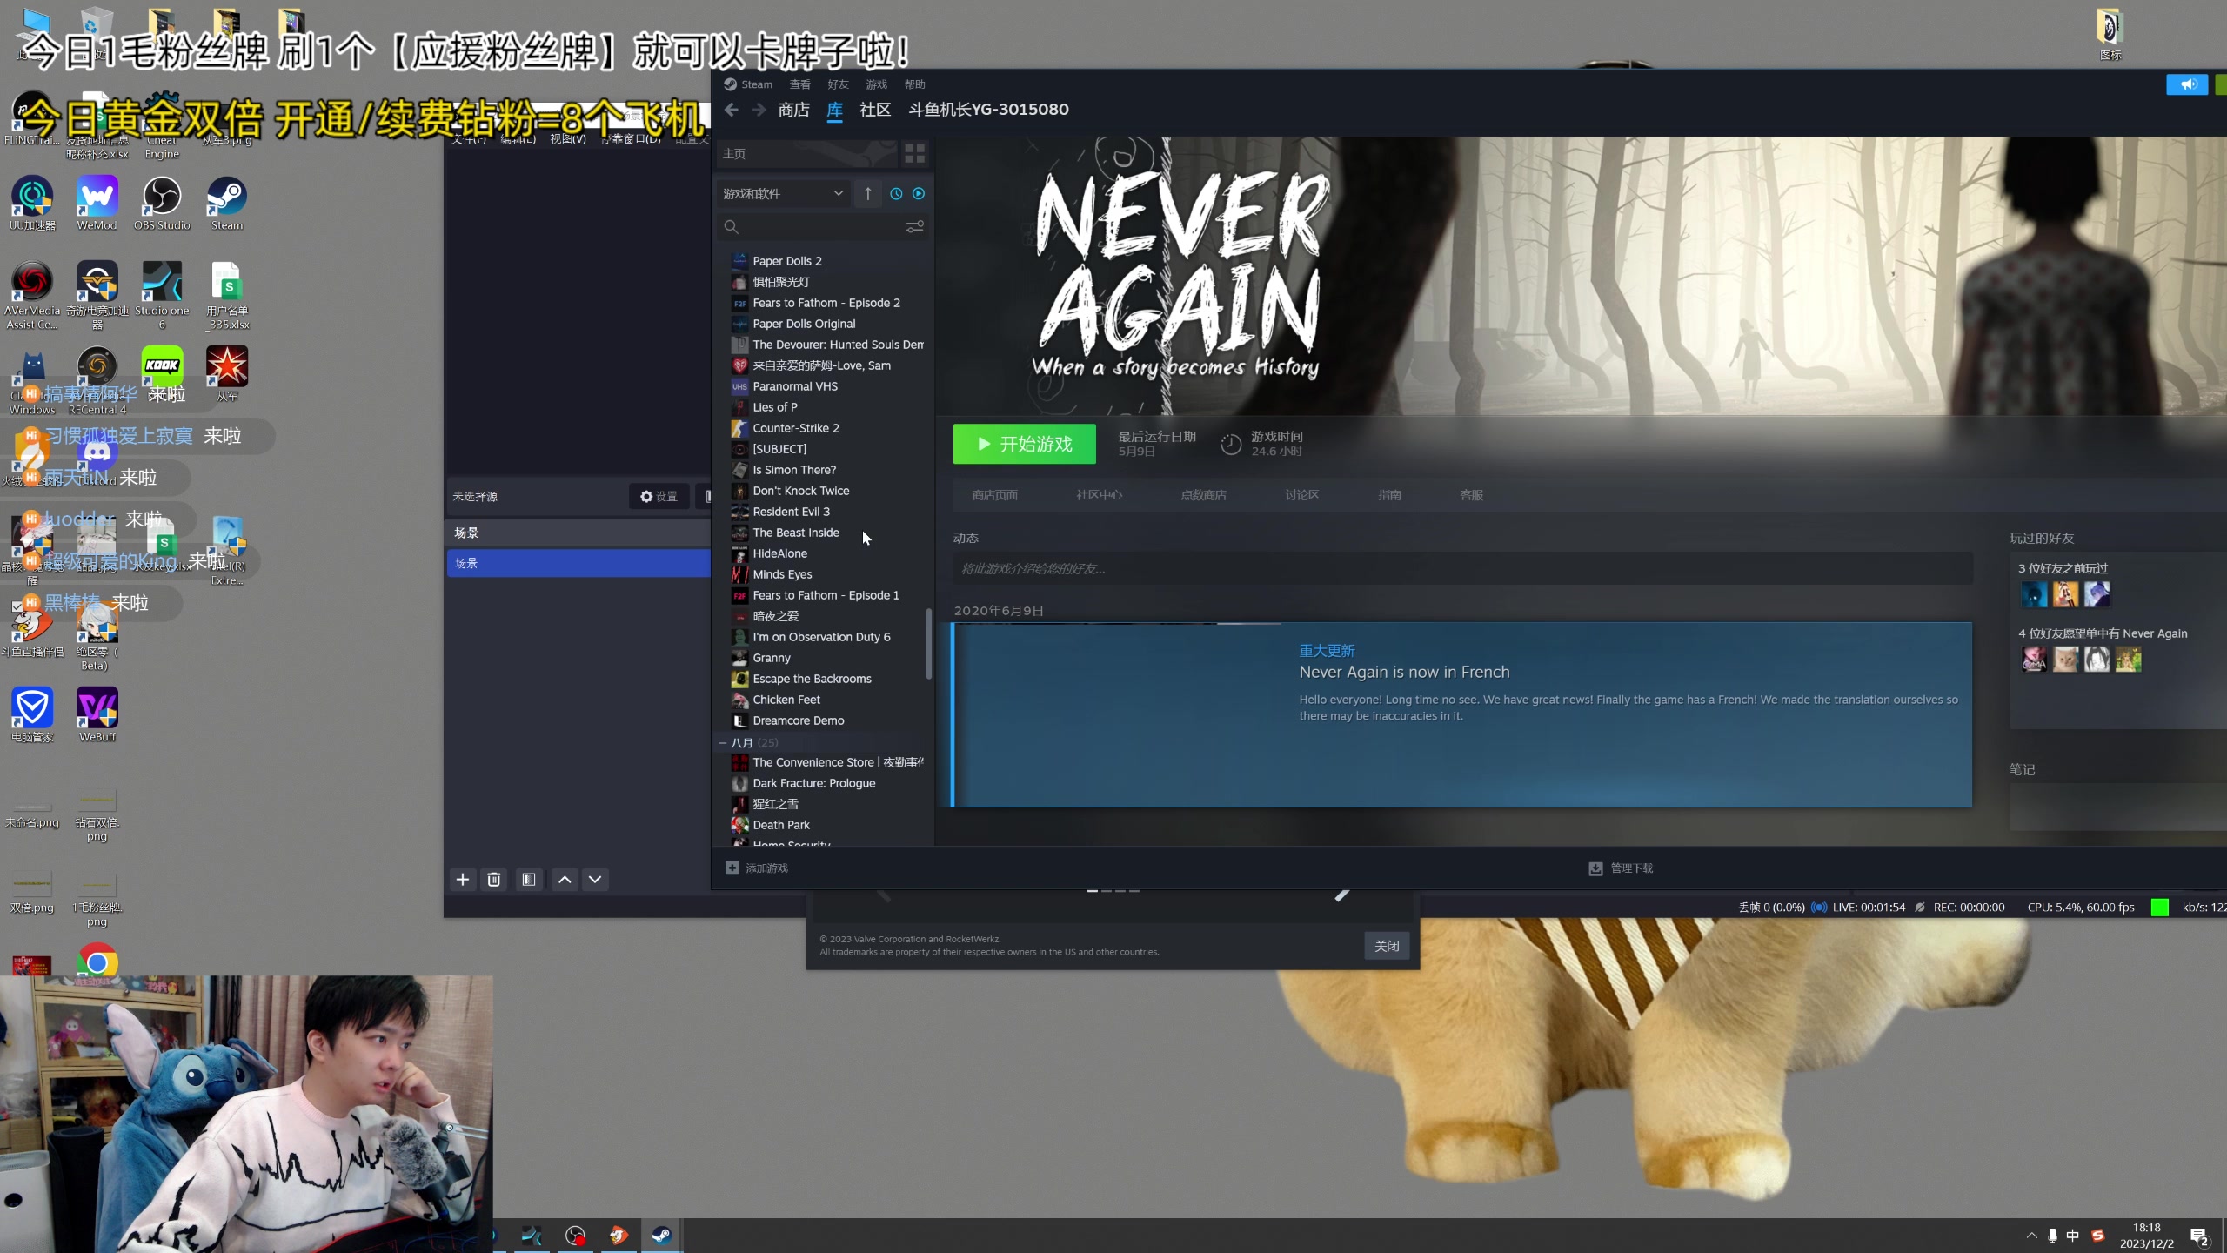Toggle the sort by recent clock filter
2227x1253 pixels.
tap(896, 194)
